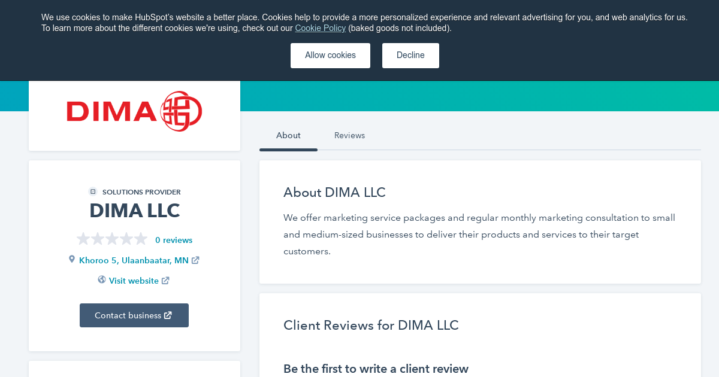Click the external-link icon after Visit website
The width and height of the screenshot is (719, 377).
point(165,280)
